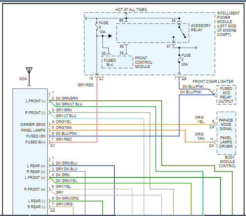Click the HOT AT ALL TIMES label
The image size is (246, 216).
point(131,9)
